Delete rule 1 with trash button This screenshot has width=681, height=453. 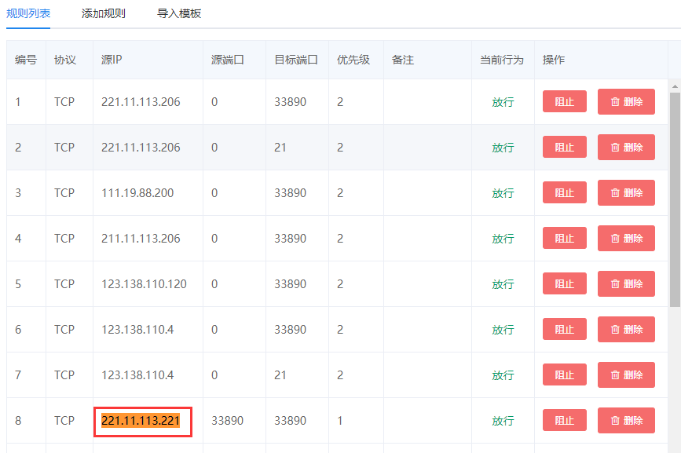click(x=626, y=102)
